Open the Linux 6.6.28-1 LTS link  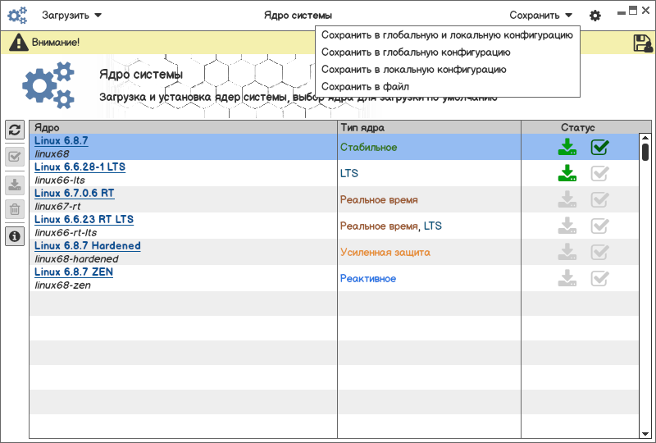click(80, 167)
